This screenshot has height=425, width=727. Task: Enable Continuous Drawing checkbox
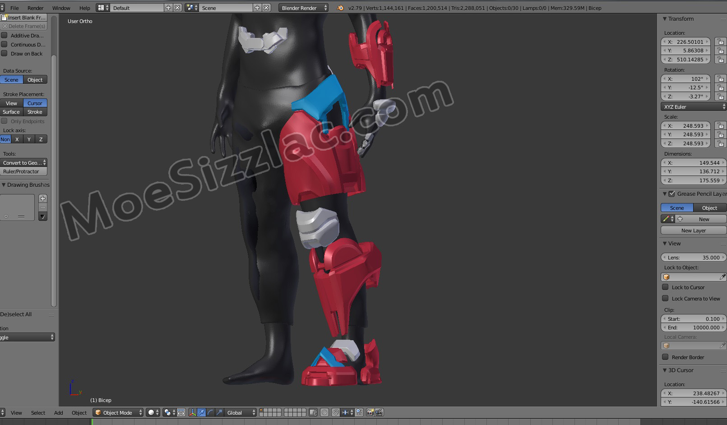coord(5,44)
